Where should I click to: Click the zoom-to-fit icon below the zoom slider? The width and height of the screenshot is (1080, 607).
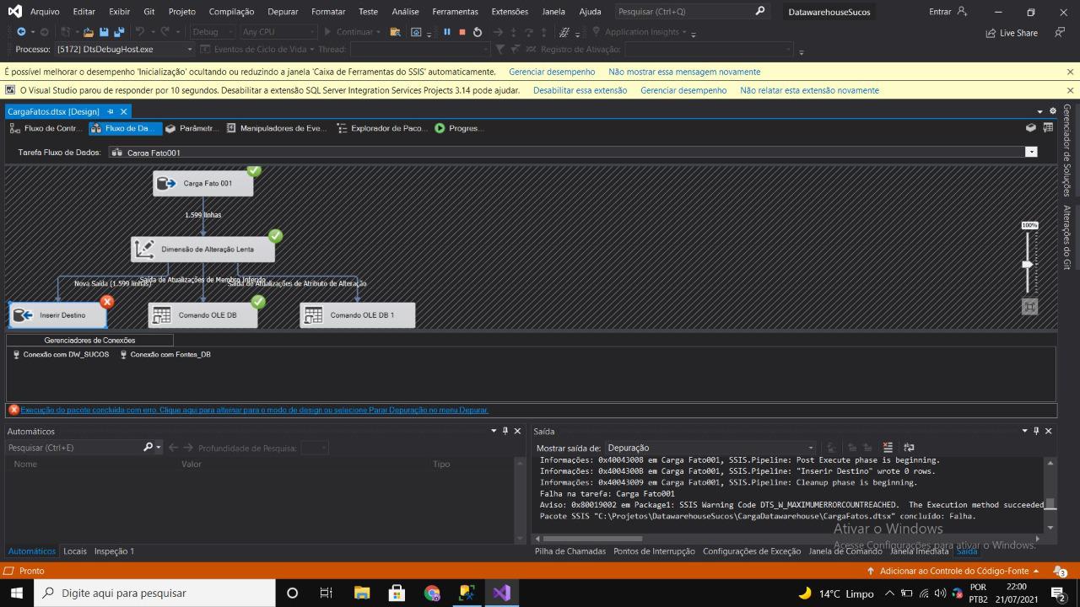[1029, 307]
